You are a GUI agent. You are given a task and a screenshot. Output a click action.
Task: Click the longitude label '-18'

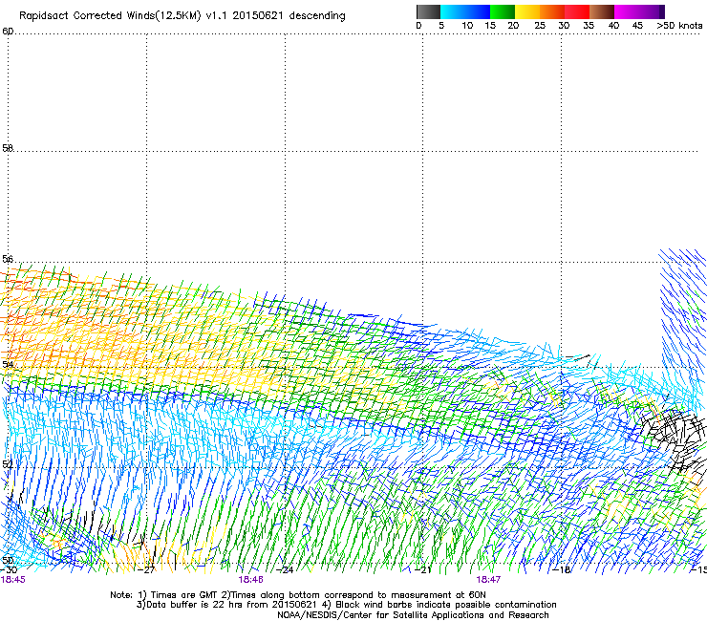point(562,570)
